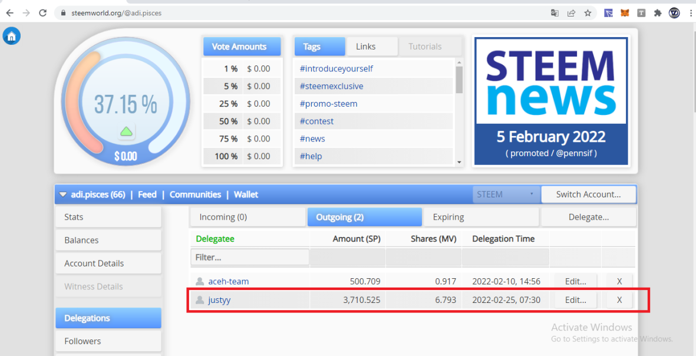Click the Delegatee filter input
Image resolution: width=696 pixels, height=356 pixels.
tap(250, 257)
